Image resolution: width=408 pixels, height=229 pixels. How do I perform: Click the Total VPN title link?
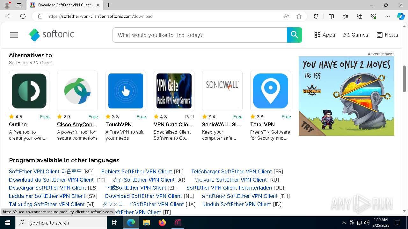(262, 124)
